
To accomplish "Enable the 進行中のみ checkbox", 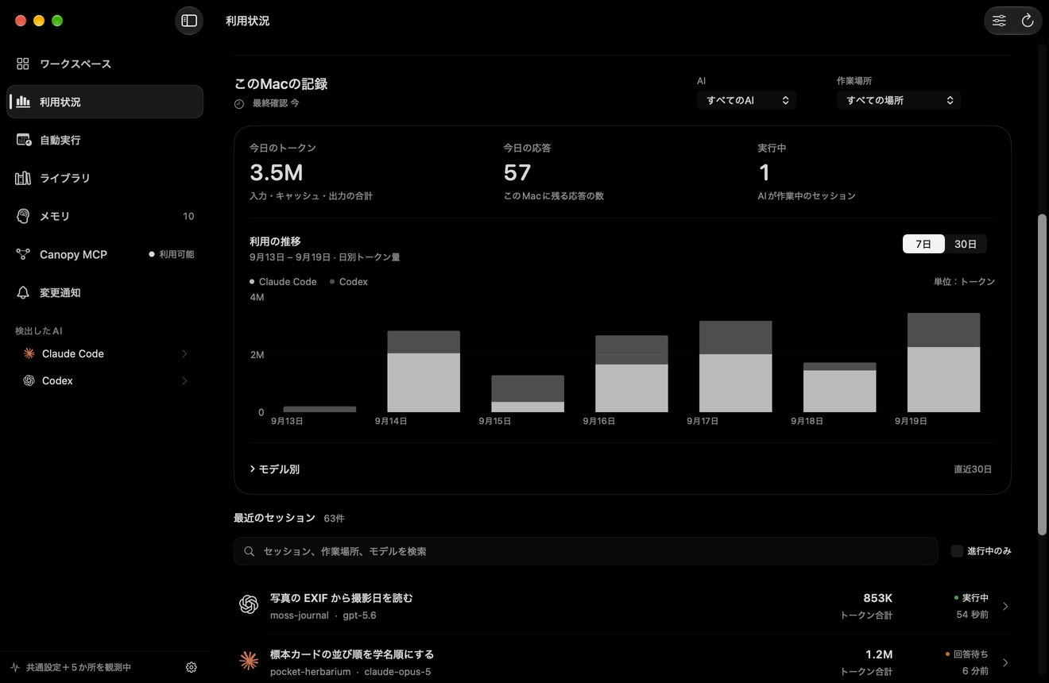I will 957,550.
